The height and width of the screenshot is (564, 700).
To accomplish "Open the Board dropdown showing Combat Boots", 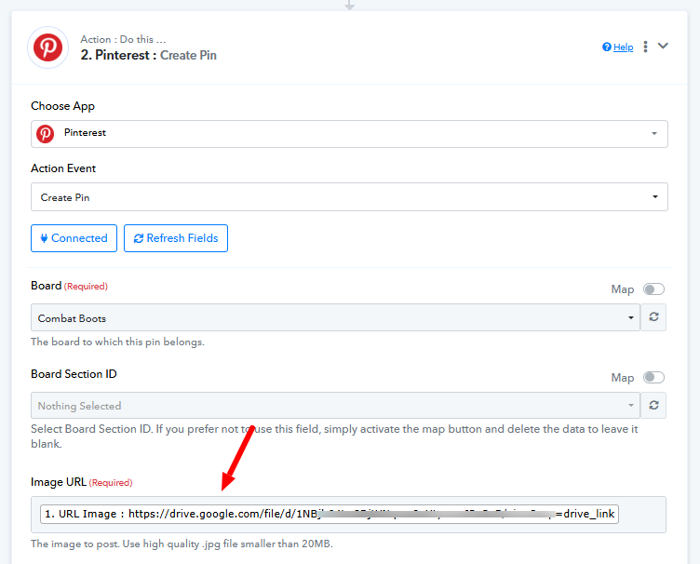I will point(335,317).
